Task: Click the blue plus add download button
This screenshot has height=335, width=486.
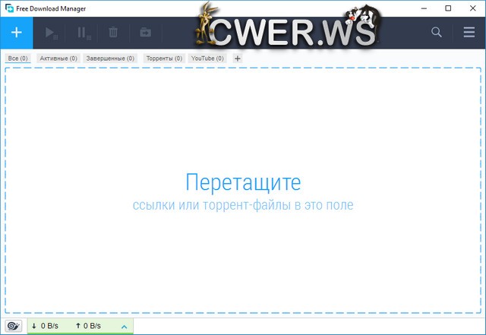Action: point(17,33)
